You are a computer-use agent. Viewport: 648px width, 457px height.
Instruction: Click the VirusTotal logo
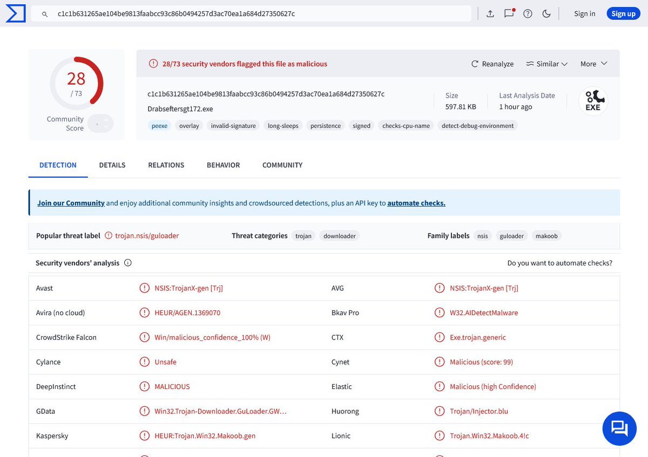pyautogui.click(x=16, y=13)
